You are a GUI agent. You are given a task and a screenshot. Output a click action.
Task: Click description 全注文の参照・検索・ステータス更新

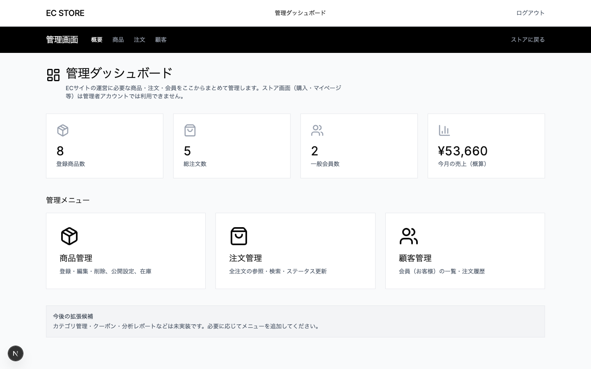(278, 271)
